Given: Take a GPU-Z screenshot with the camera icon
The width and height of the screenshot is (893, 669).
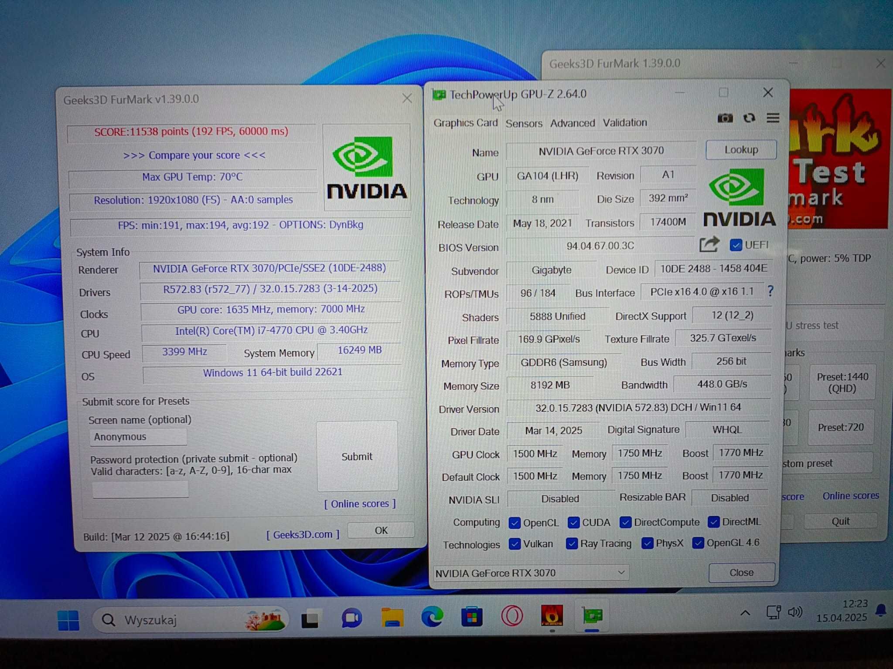Looking at the screenshot, I should coord(725,118).
